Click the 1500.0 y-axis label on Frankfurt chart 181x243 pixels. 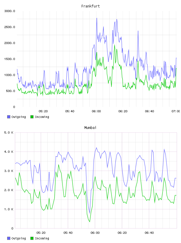pyautogui.click(x=10, y=59)
